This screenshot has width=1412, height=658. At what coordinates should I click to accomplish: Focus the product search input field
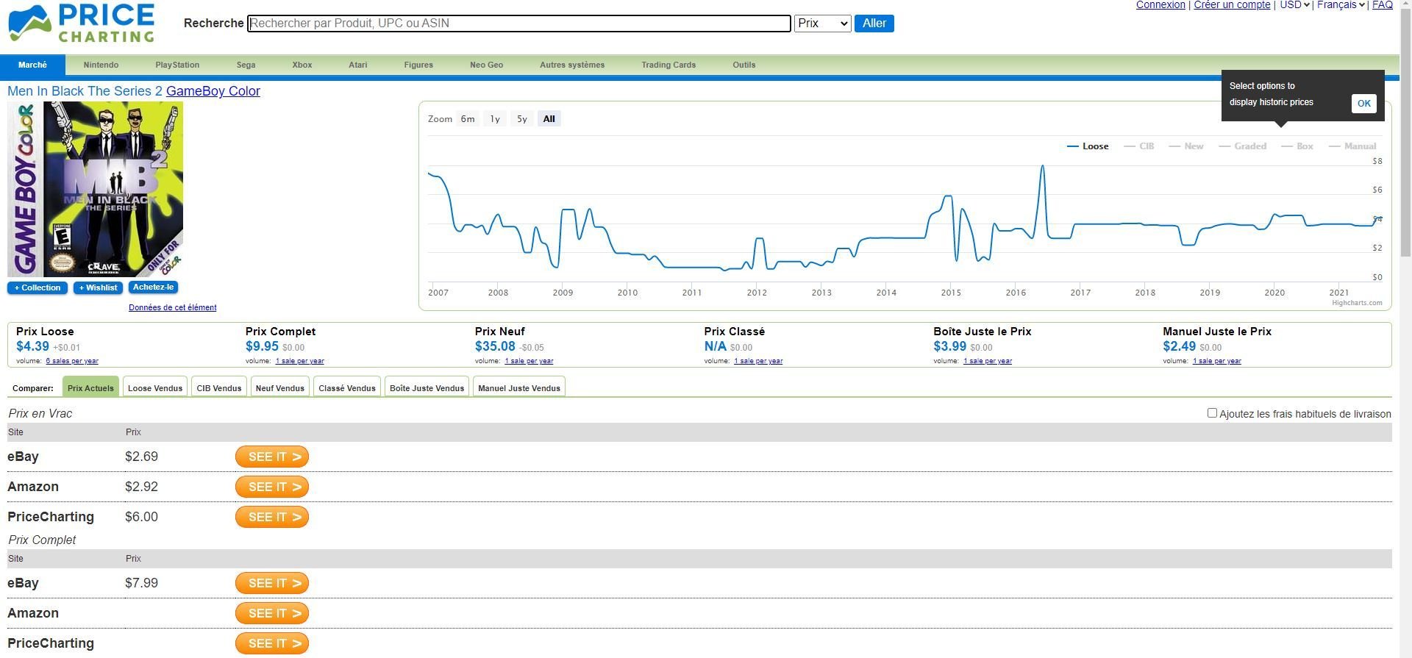[x=519, y=24]
